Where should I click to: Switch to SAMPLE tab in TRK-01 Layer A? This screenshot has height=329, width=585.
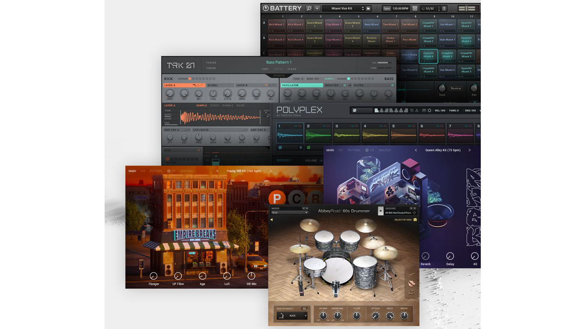[x=201, y=105]
